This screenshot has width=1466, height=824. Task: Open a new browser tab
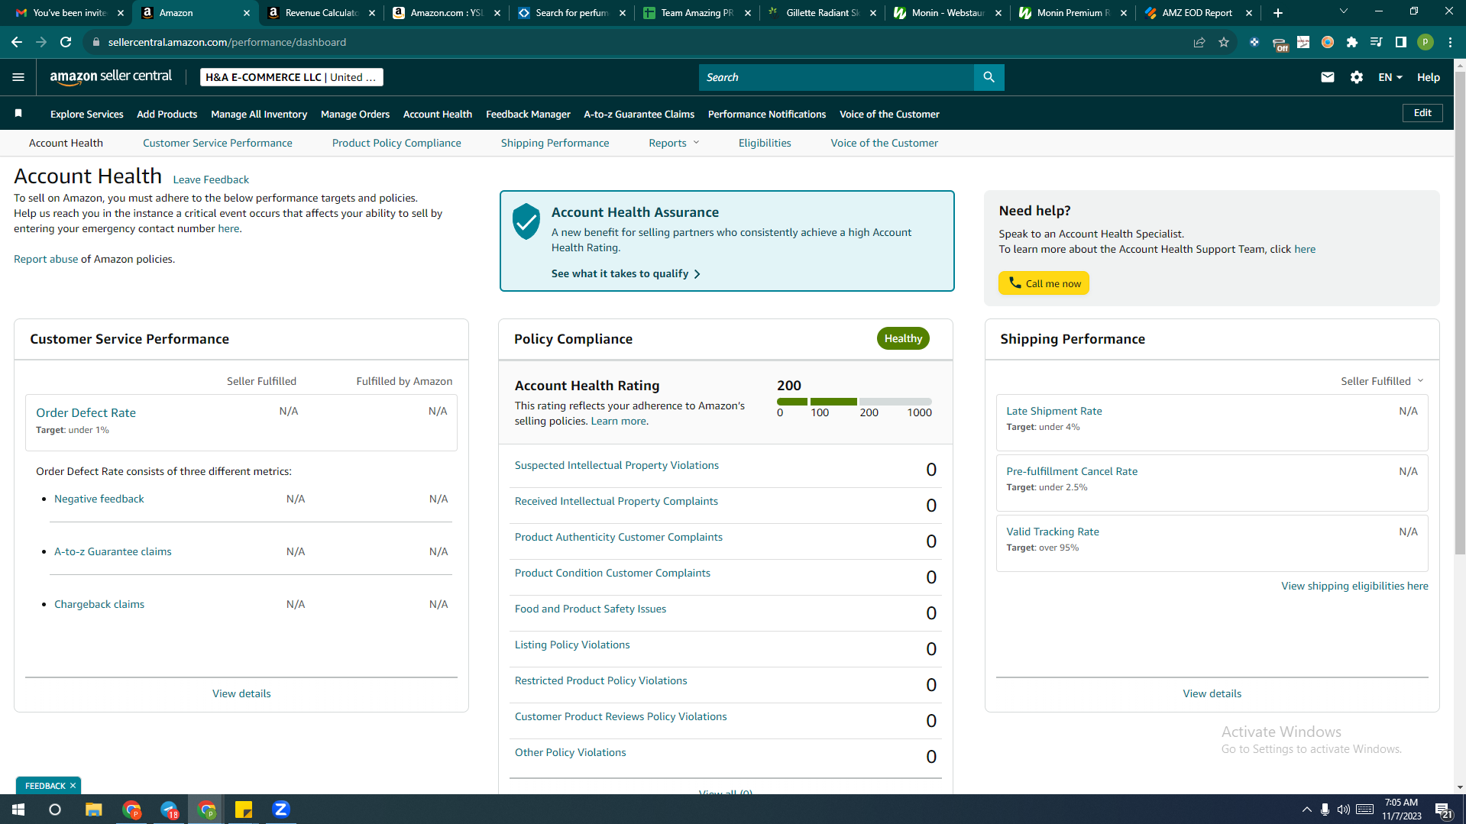[1278, 13]
